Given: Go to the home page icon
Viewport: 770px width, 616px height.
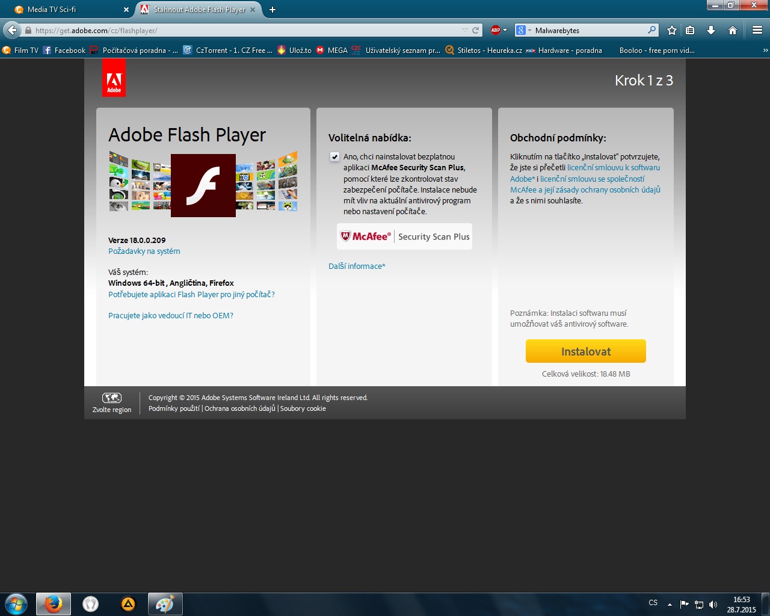Looking at the screenshot, I should click(x=732, y=30).
